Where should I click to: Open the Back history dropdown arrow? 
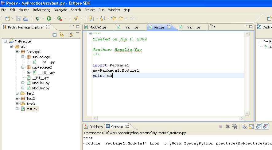[x=126, y=18]
